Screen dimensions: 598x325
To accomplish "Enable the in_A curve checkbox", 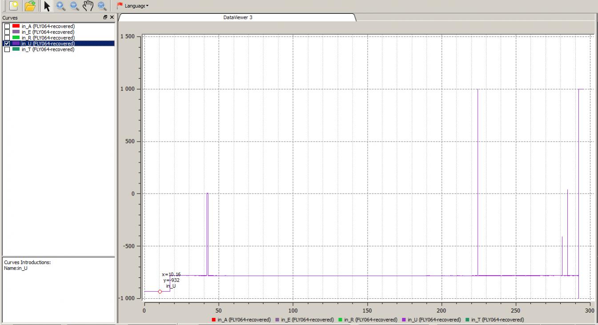I will 7,27.
